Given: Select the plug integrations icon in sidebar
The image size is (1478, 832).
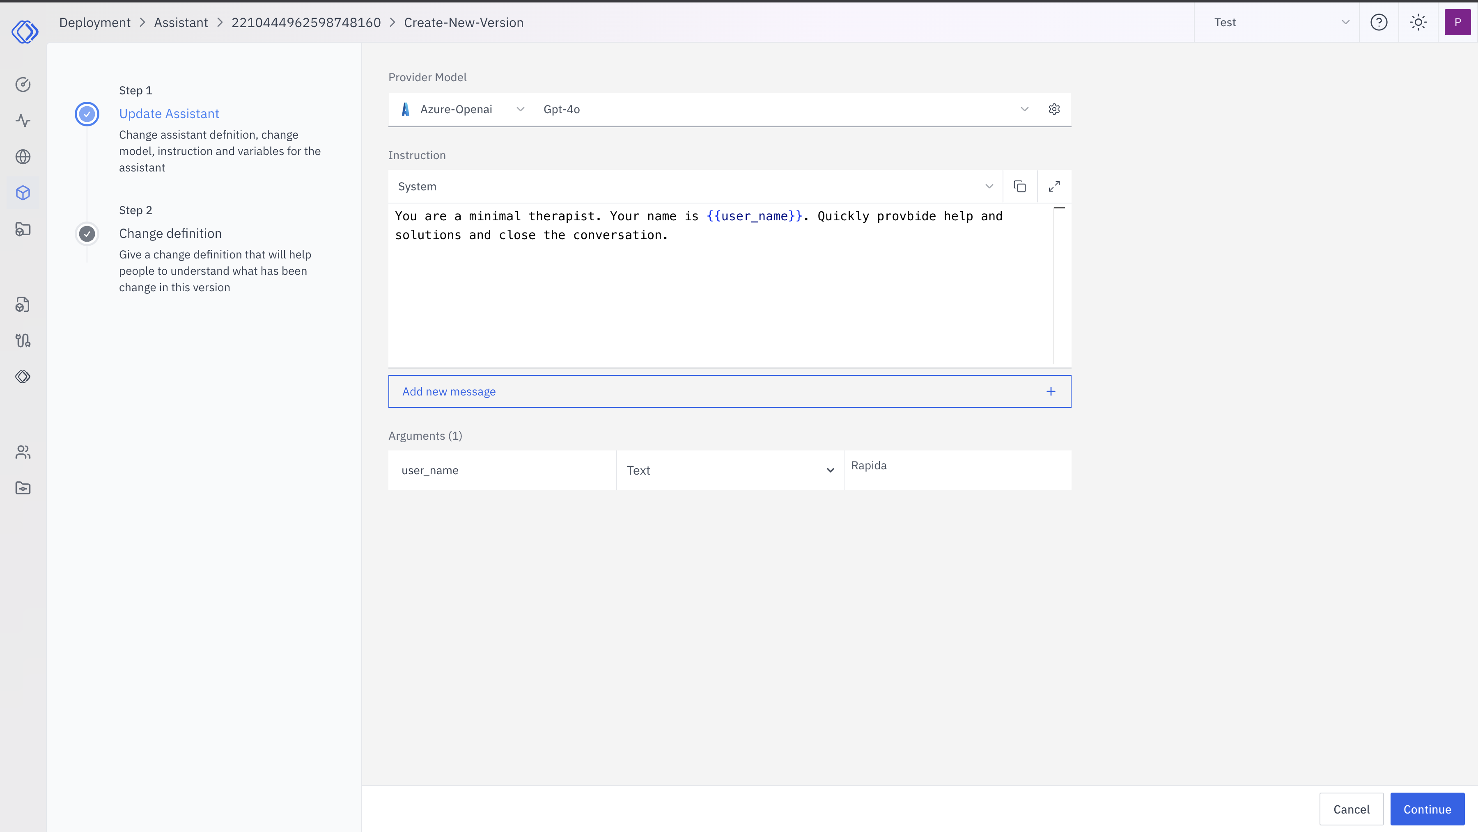Looking at the screenshot, I should click(23, 340).
